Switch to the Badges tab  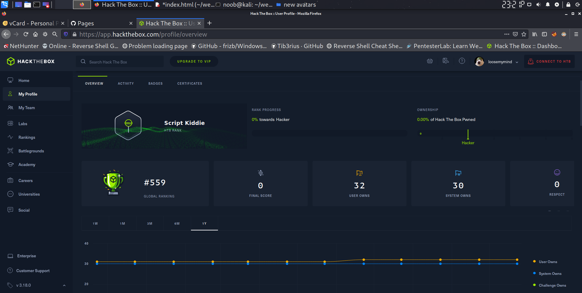click(156, 83)
